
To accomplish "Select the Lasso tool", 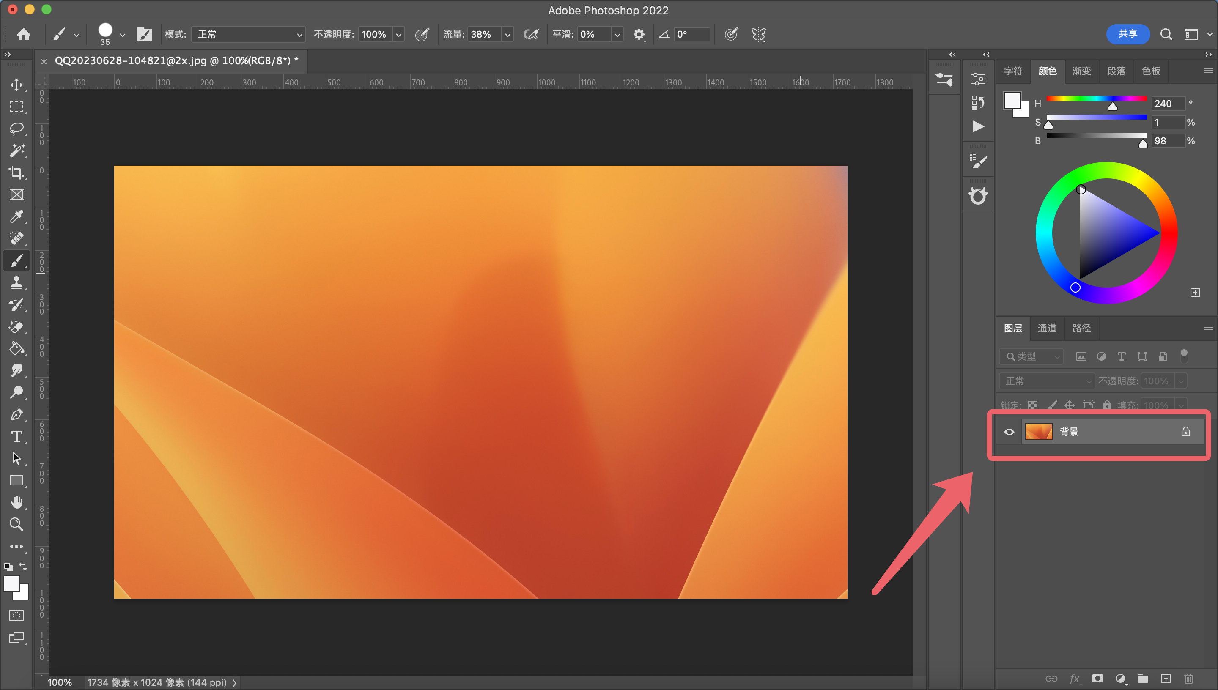I will tap(16, 129).
